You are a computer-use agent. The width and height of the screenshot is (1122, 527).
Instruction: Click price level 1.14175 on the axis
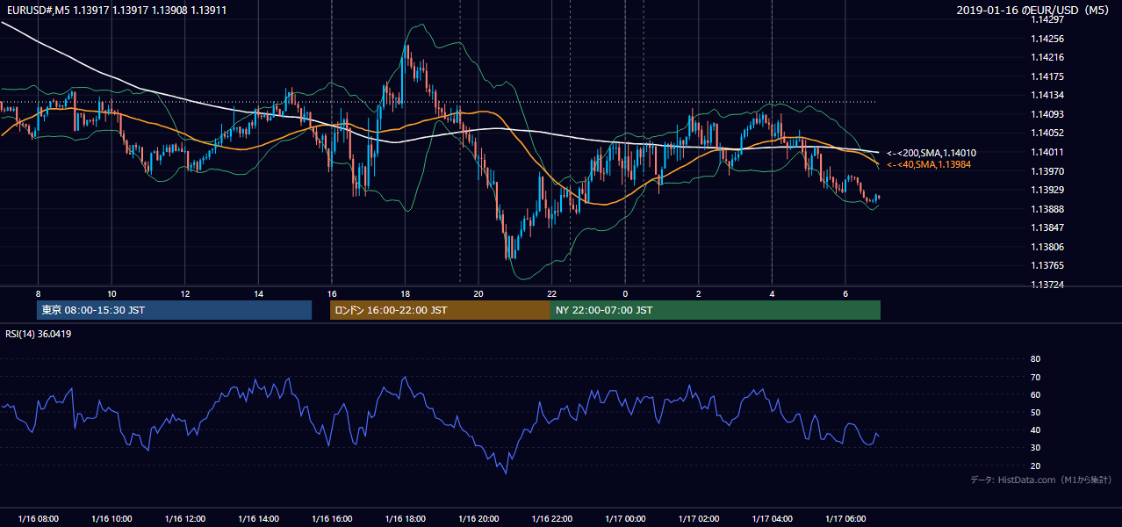coord(1046,76)
